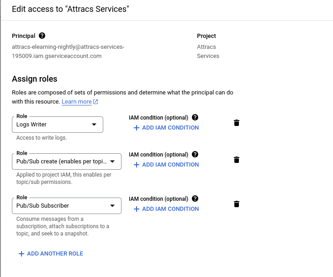333x277 pixels.
Task: Open the Learn more link
Action: pyautogui.click(x=79, y=102)
